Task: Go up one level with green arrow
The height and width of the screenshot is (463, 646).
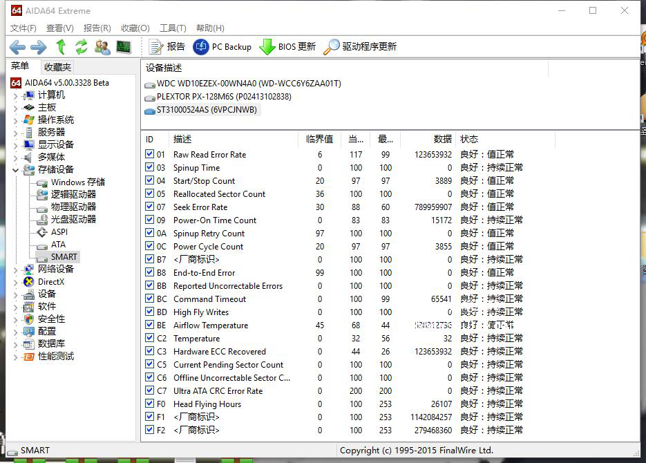Action: click(x=61, y=47)
